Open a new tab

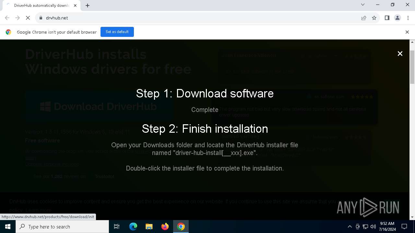tap(88, 6)
